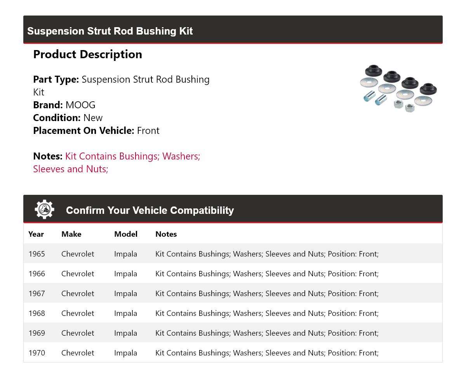This screenshot has width=466, height=378.
Task: Click the gear icon beside Confirm Your Vehicle Compatibility
Action: tap(45, 210)
